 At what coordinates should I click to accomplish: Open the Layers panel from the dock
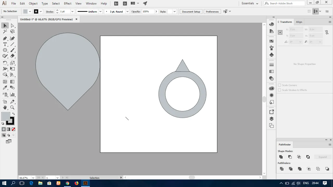tap(272, 119)
